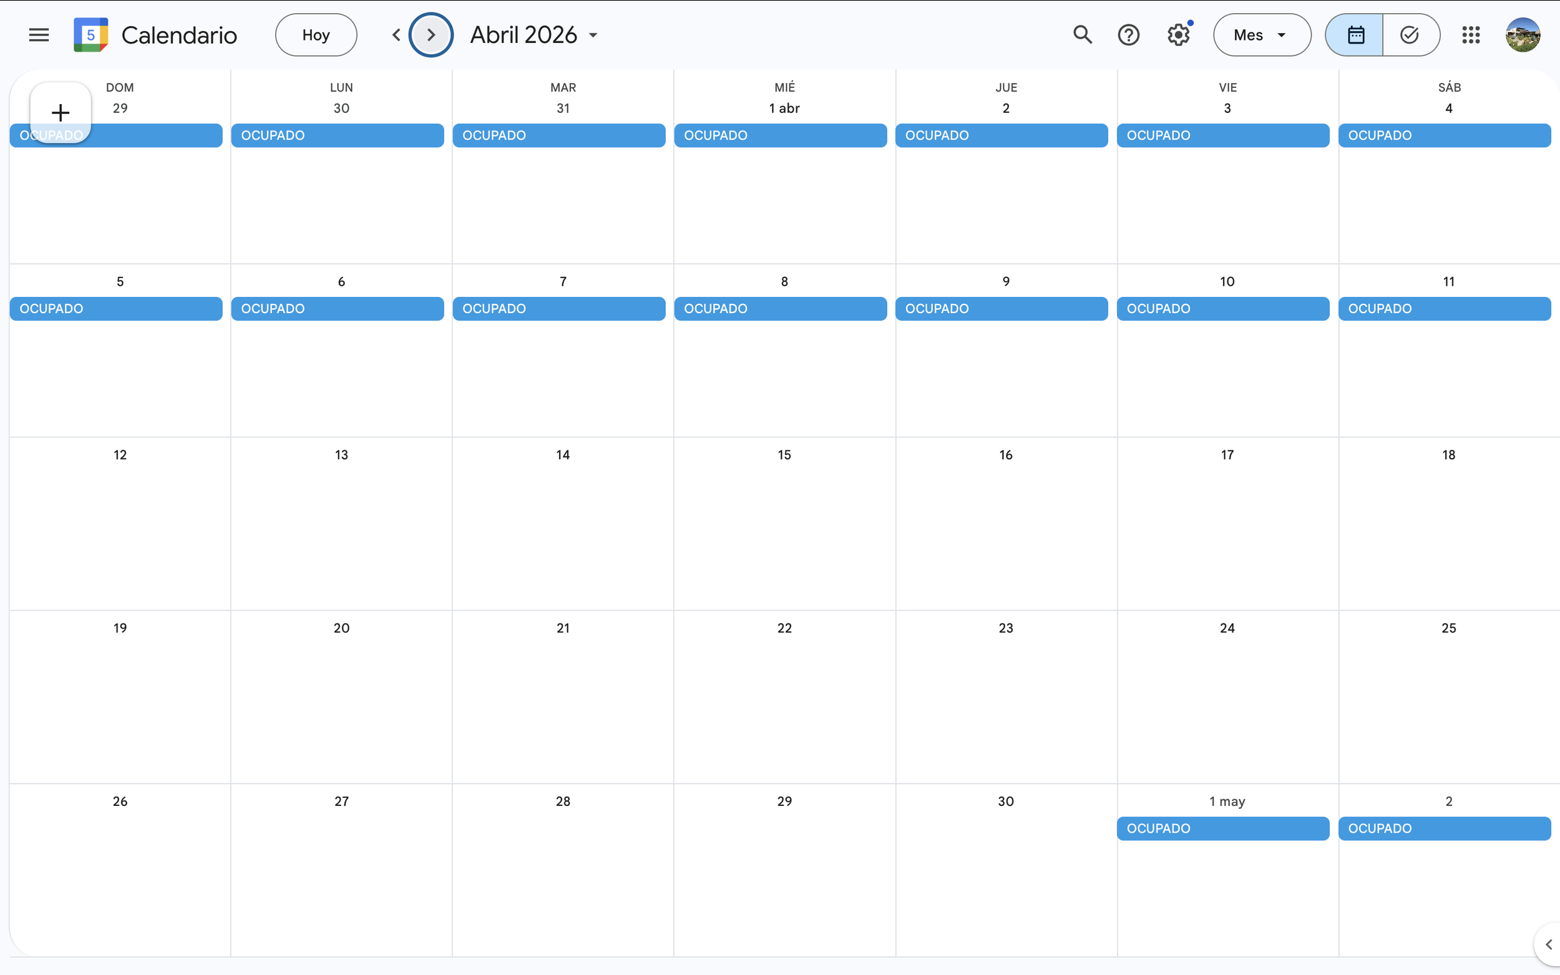Select the day number 15
This screenshot has width=1560, height=975.
click(x=784, y=455)
